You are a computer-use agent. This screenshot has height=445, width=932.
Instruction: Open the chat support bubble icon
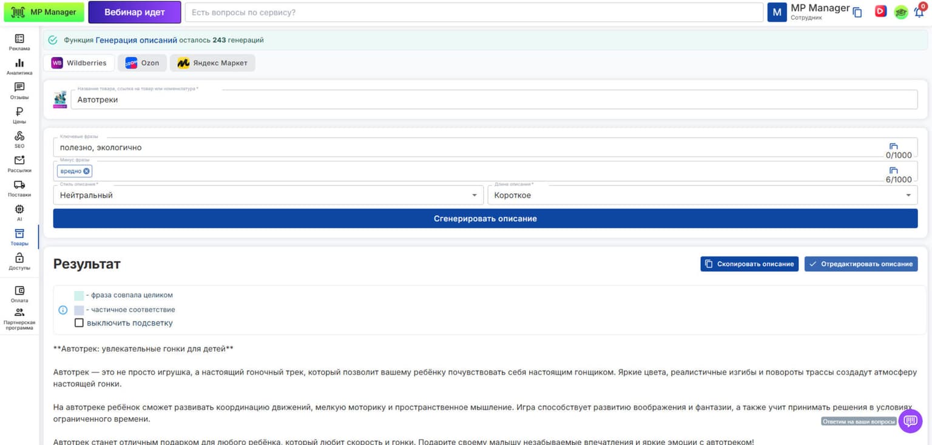[910, 421]
